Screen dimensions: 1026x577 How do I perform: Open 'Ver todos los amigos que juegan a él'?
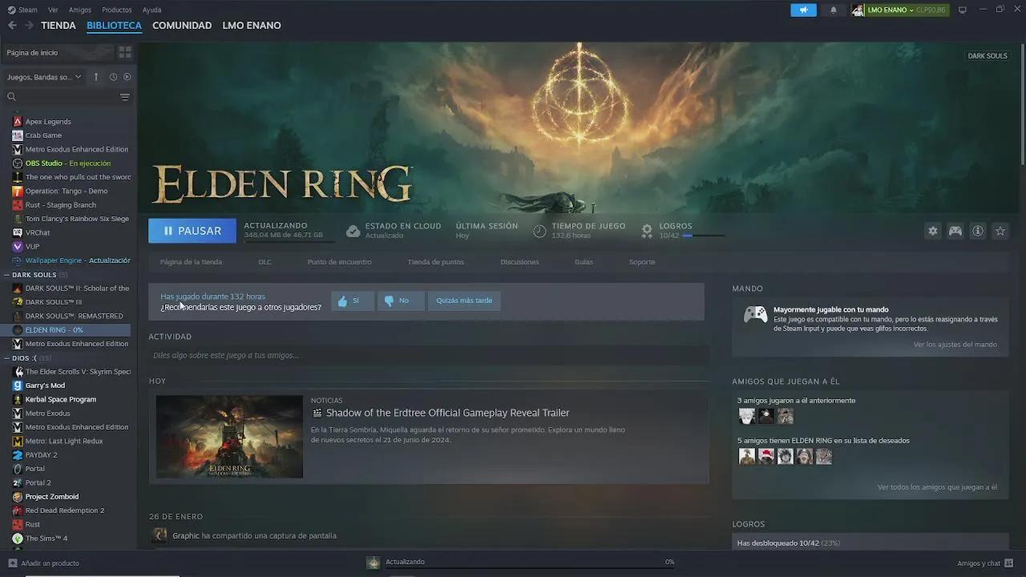click(x=937, y=487)
